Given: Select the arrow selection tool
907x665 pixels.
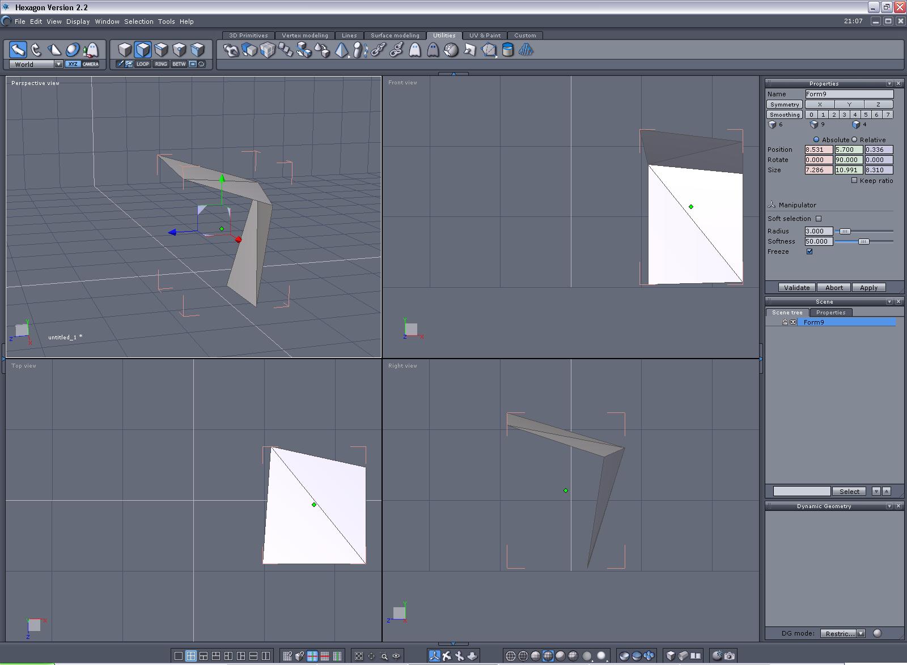Looking at the screenshot, I should [18, 50].
